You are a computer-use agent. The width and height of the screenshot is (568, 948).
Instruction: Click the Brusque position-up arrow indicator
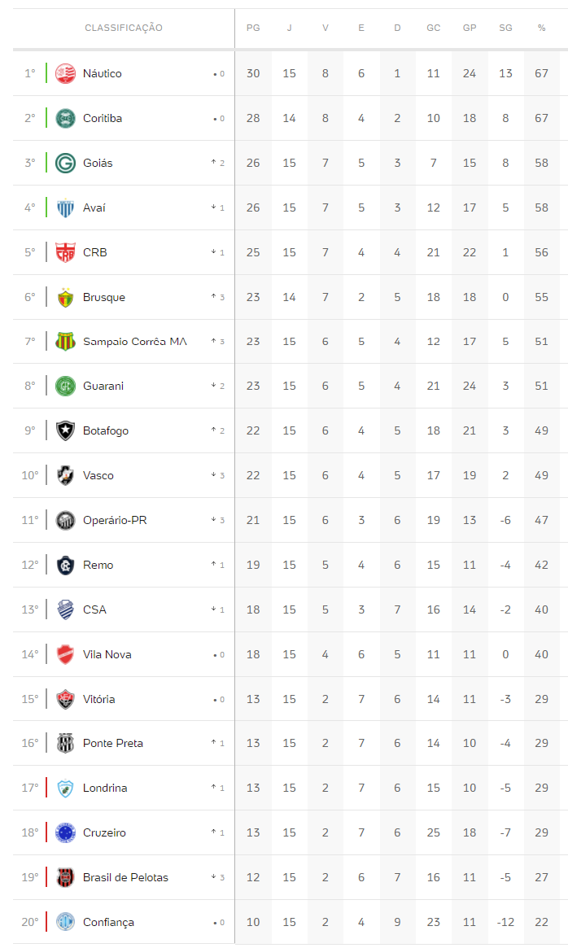click(213, 297)
